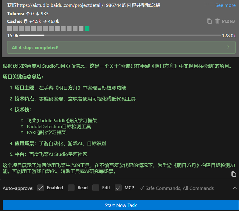Click the context window progress bar
This screenshot has width=239, height=211.
point(120,35)
